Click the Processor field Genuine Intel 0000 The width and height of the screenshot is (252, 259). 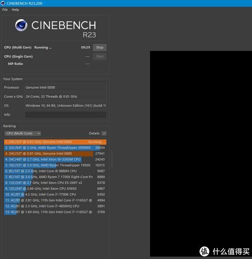click(66, 87)
